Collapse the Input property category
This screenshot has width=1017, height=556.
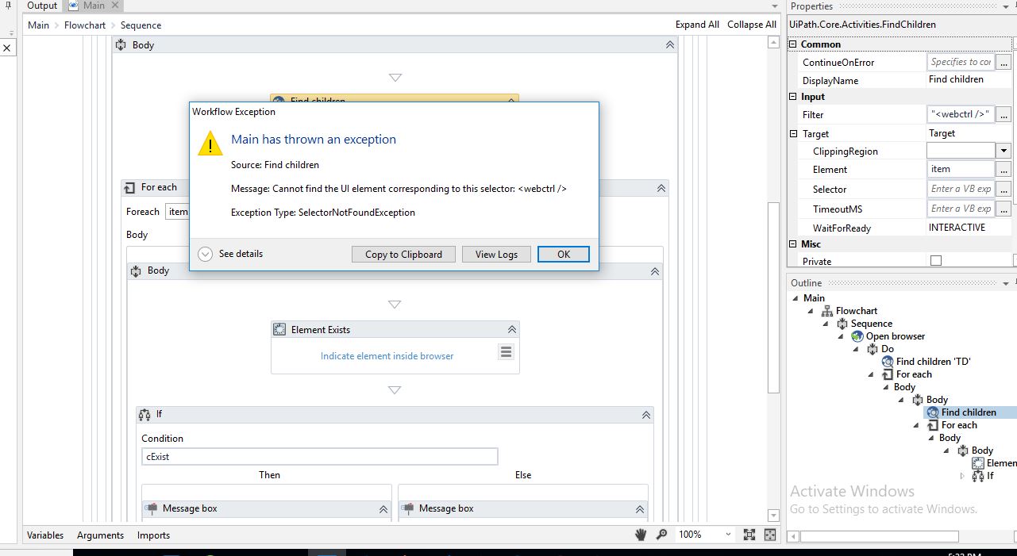pos(792,97)
